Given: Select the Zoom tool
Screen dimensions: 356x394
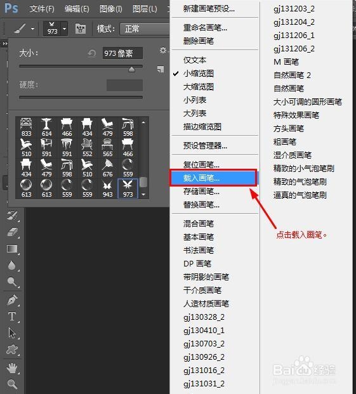Looking at the screenshot, I should pyautogui.click(x=12, y=384).
